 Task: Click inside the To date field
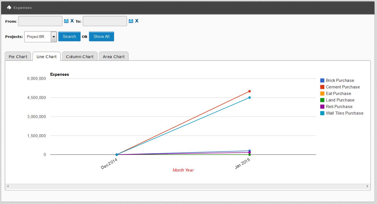[105, 21]
